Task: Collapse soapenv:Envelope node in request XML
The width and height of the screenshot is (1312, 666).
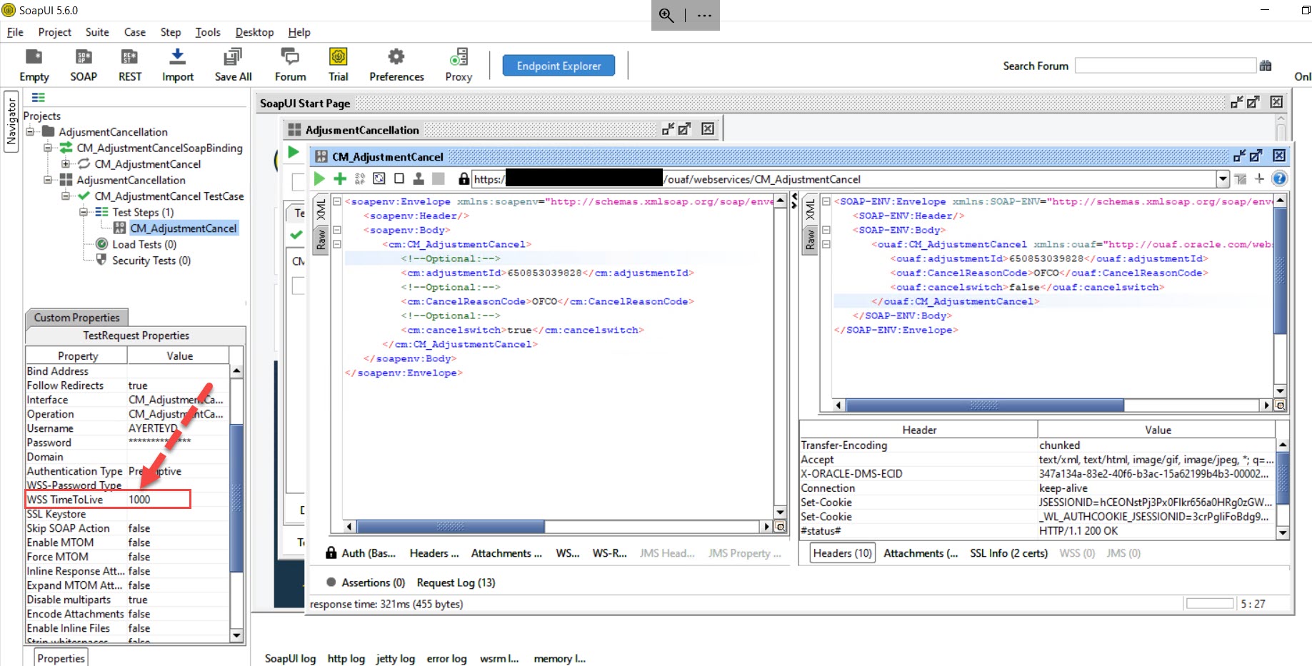Action: [337, 201]
